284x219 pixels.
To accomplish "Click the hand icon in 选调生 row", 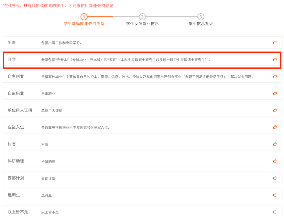I will pyautogui.click(x=275, y=195).
